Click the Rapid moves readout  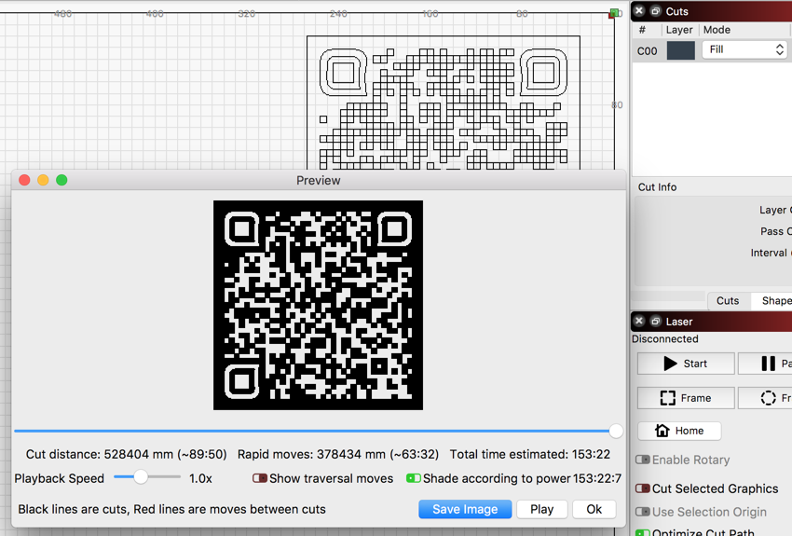click(x=338, y=454)
